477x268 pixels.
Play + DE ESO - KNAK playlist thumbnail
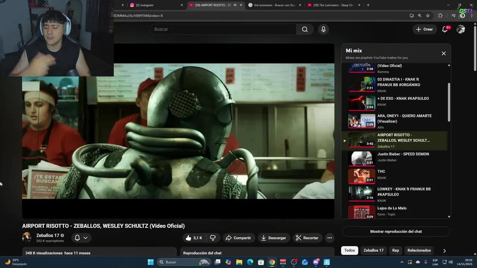[362, 103]
